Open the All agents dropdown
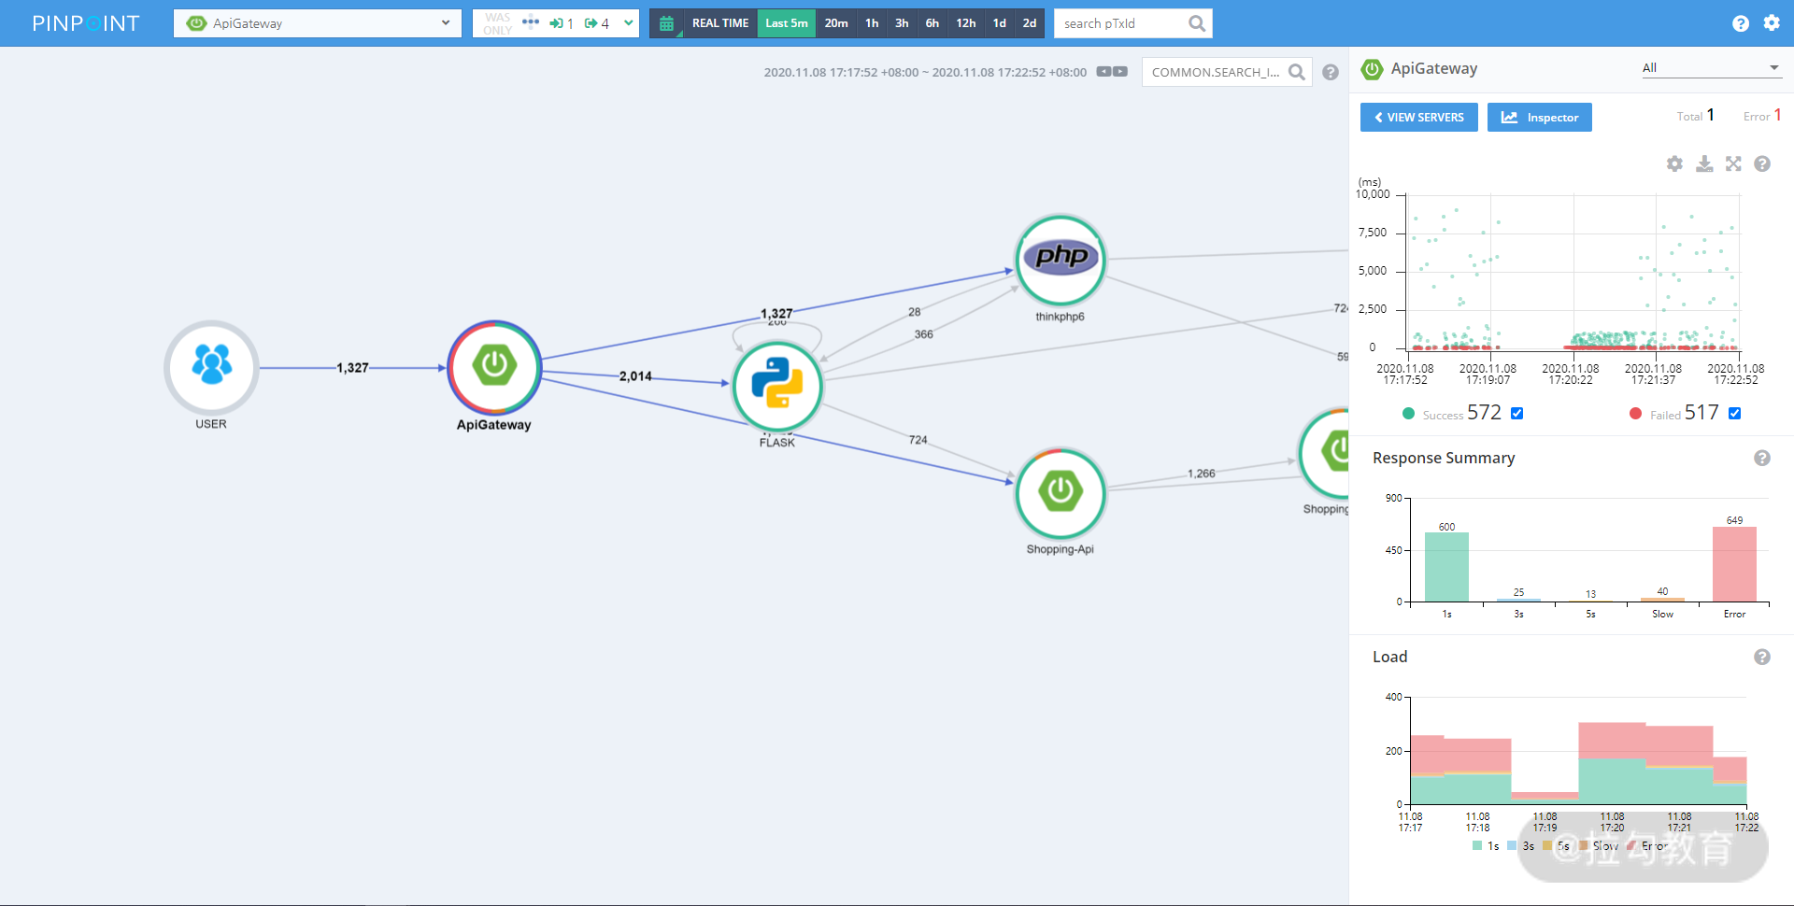Image resolution: width=1794 pixels, height=906 pixels. pyautogui.click(x=1711, y=67)
